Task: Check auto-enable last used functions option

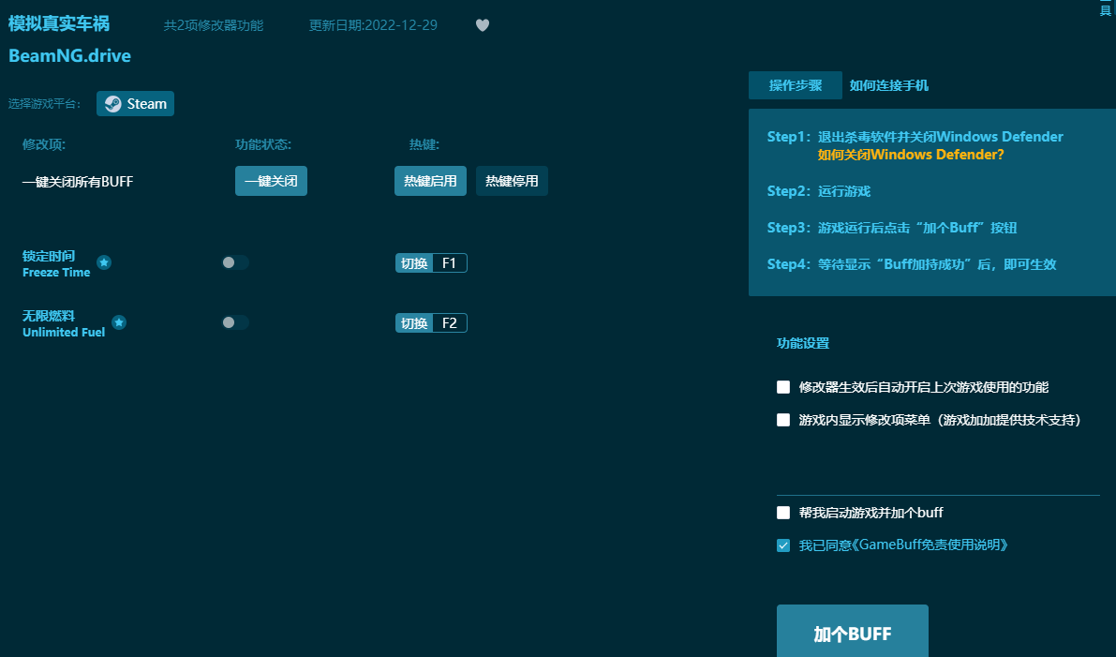Action: point(783,387)
